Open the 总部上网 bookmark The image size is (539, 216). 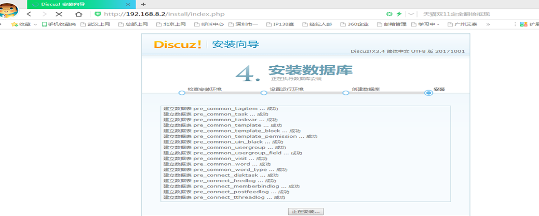click(x=133, y=24)
